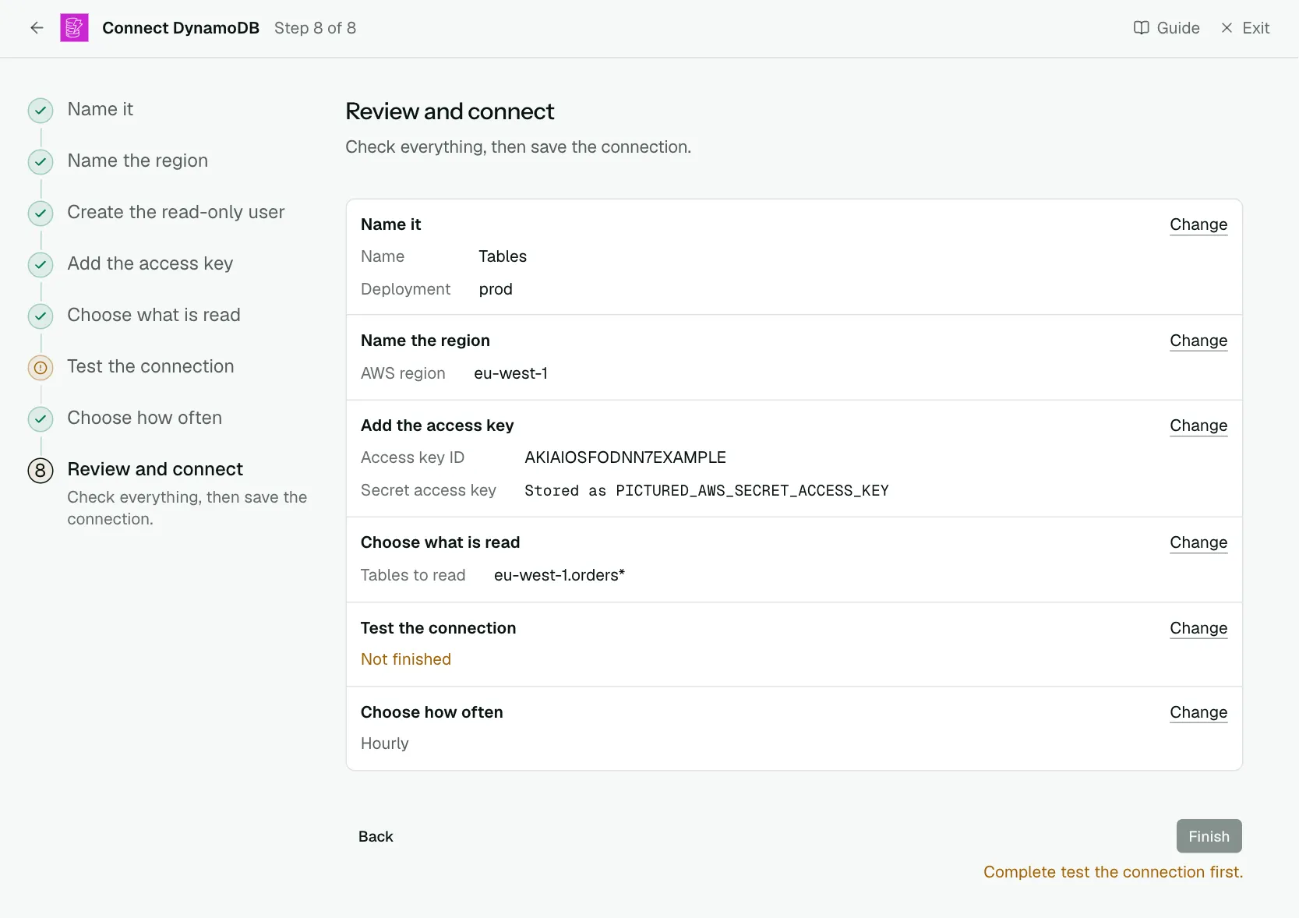This screenshot has width=1299, height=918.
Task: Click 'Complete test the connection first.' warning
Action: click(x=1113, y=872)
